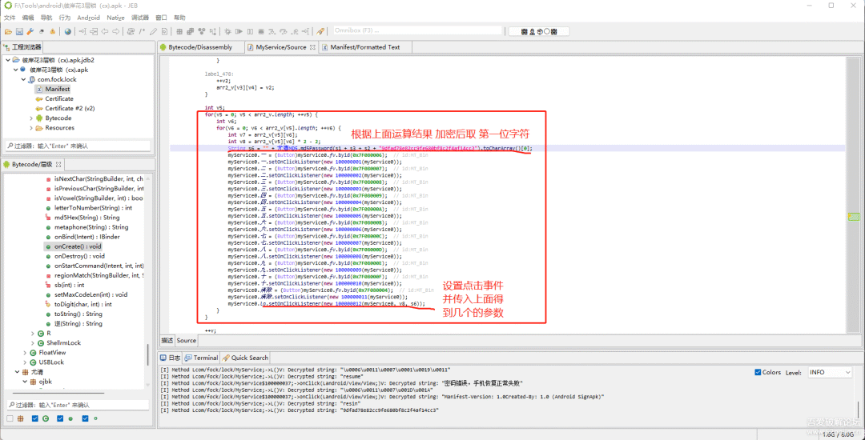
Task: Click the pencil rename toolbar icon
Action: [x=153, y=31]
